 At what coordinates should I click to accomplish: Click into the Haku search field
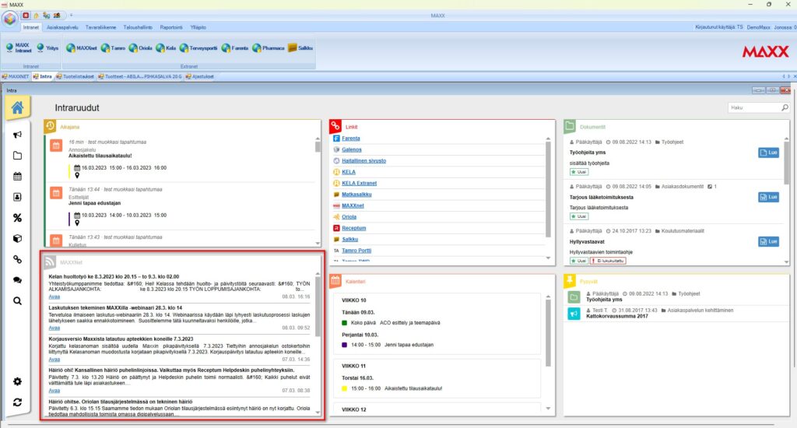[x=754, y=107]
